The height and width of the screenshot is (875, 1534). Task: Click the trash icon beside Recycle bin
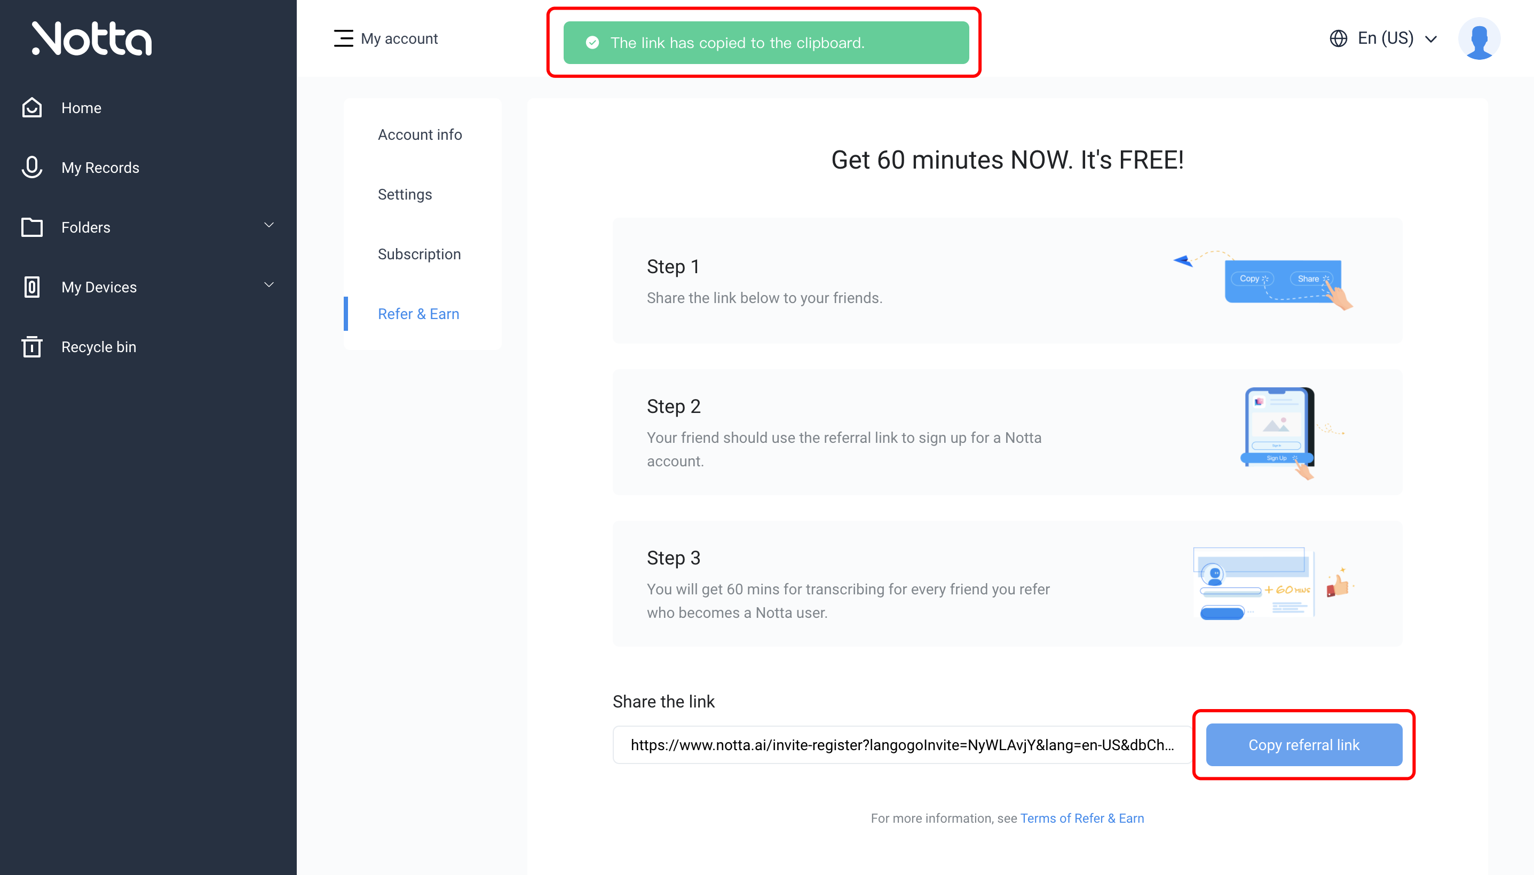pos(32,347)
